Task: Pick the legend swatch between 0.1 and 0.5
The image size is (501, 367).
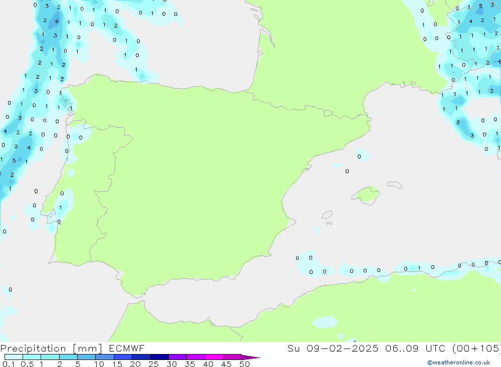Action: (x=14, y=357)
